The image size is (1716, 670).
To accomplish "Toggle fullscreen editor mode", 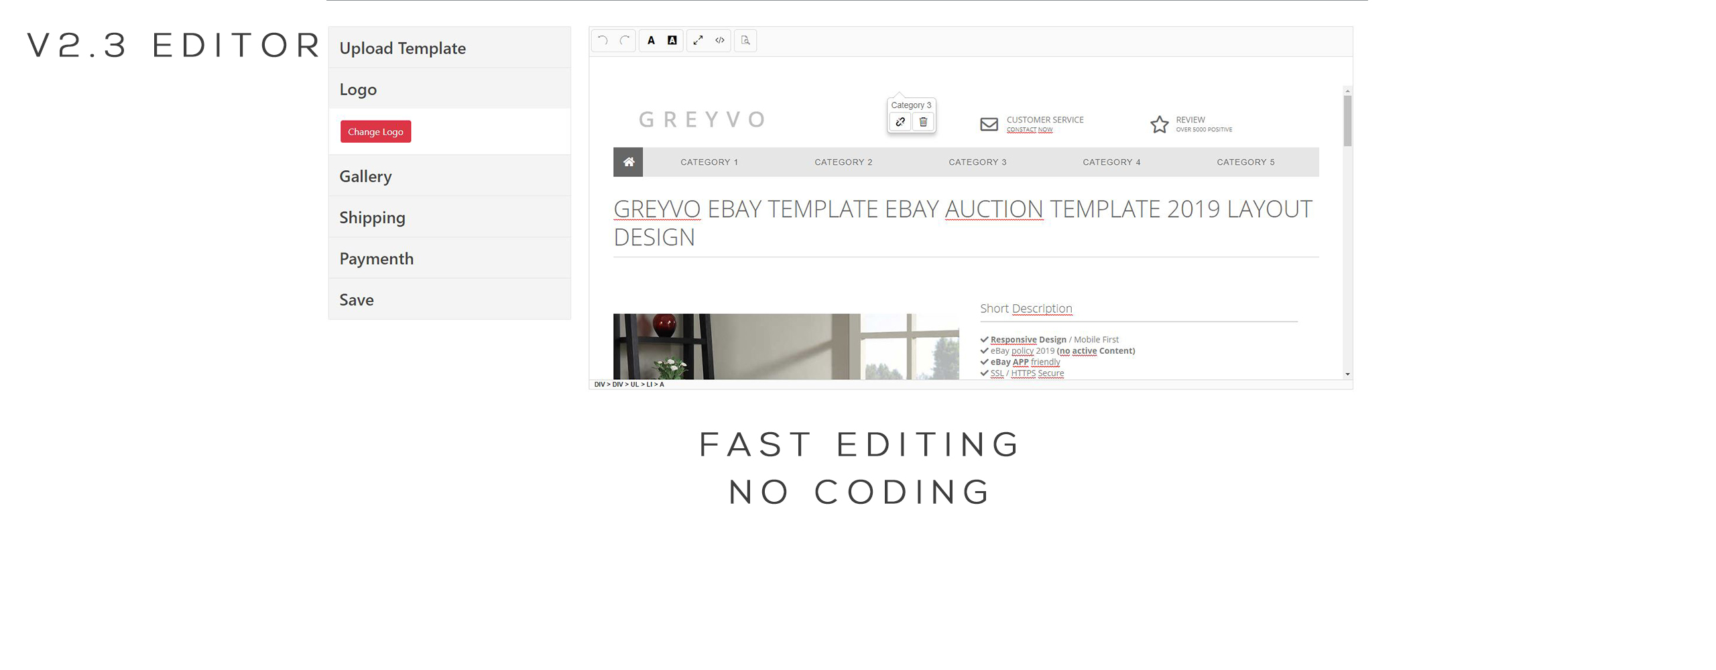I will (698, 40).
